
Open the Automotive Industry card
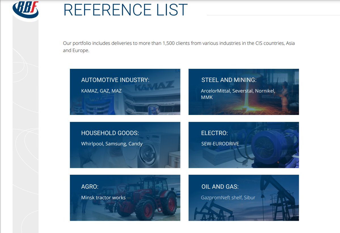(x=125, y=92)
